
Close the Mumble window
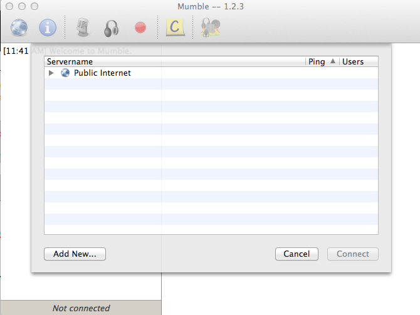(x=9, y=6)
